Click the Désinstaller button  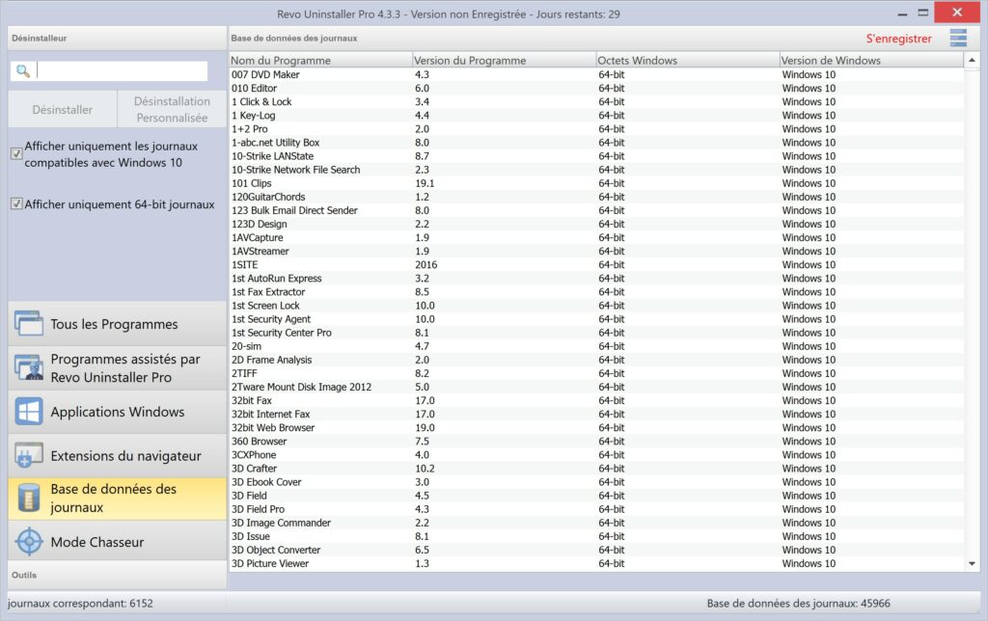pyautogui.click(x=63, y=110)
